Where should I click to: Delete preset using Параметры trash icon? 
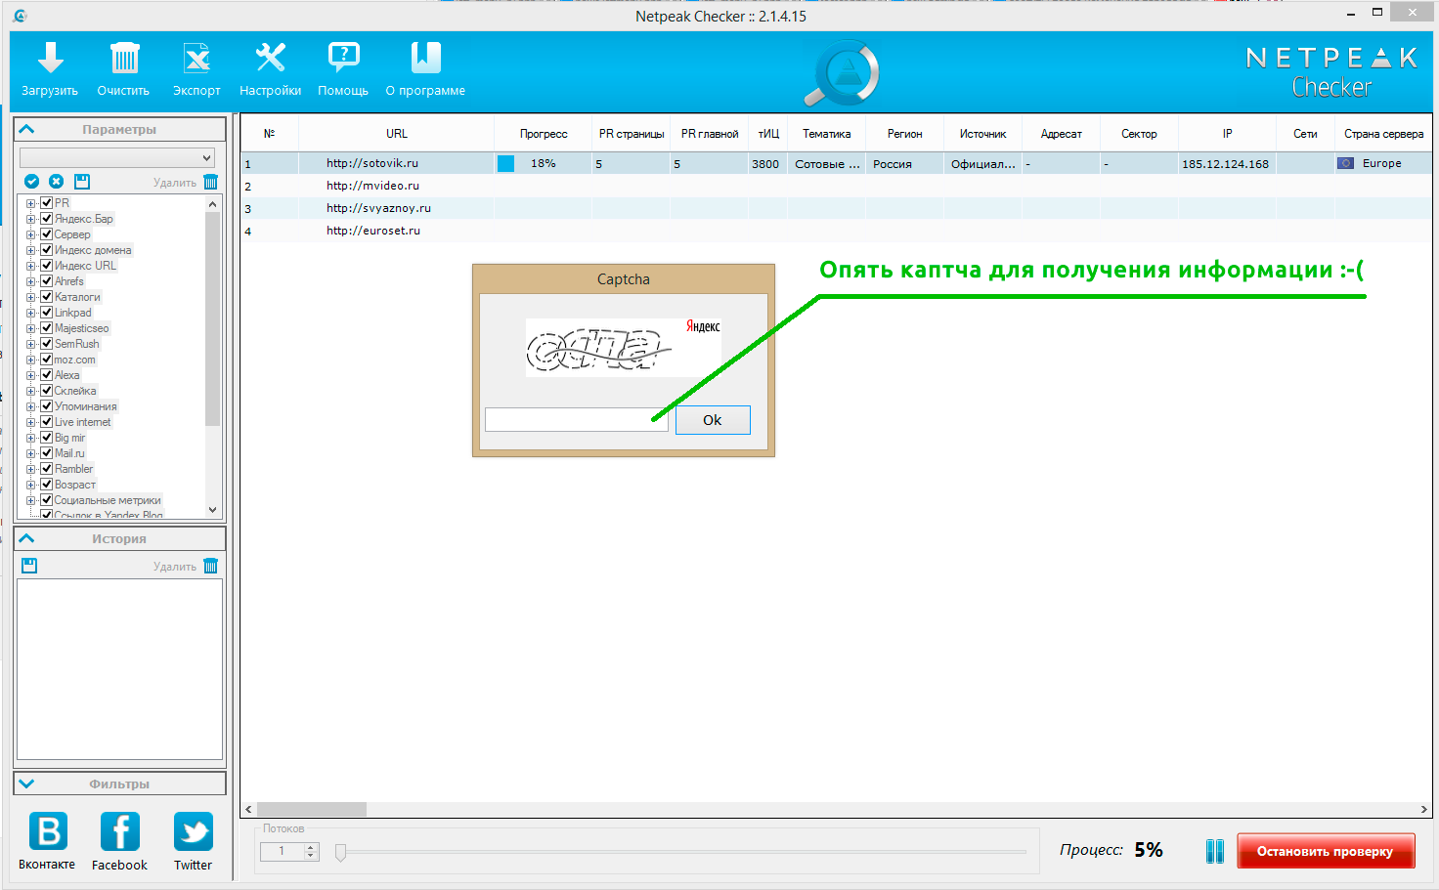tap(210, 182)
